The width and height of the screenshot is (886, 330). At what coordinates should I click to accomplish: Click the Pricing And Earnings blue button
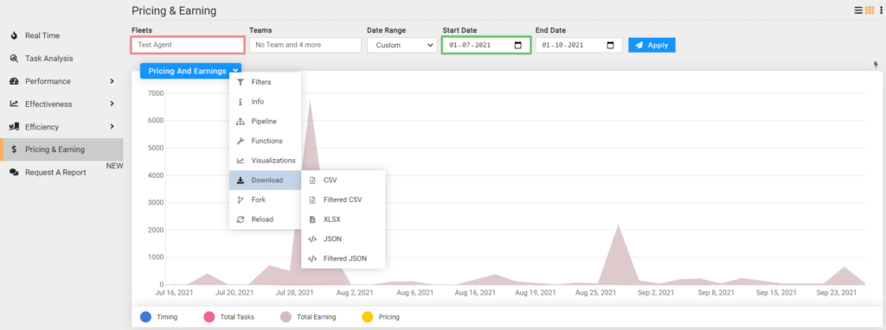[191, 71]
